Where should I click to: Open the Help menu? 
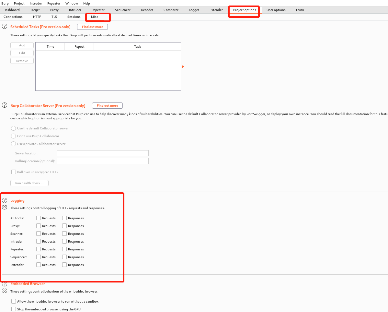click(86, 4)
